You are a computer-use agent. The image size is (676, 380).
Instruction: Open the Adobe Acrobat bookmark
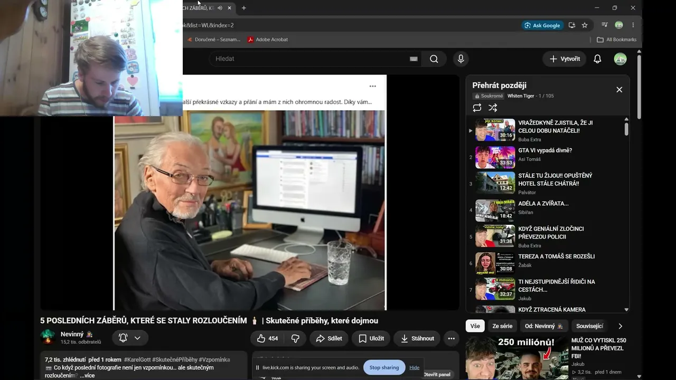[x=268, y=40]
